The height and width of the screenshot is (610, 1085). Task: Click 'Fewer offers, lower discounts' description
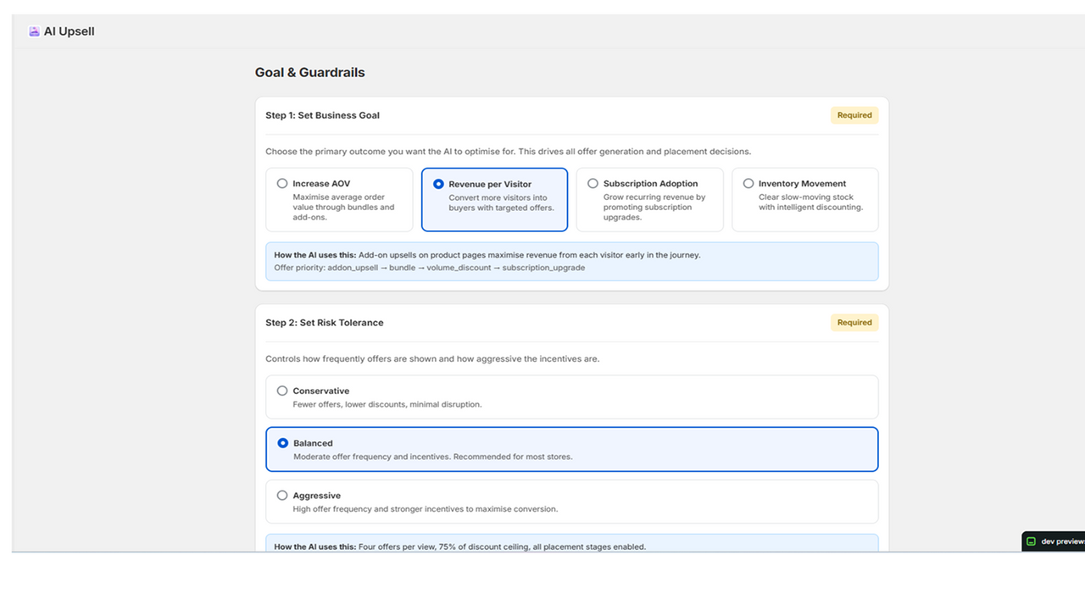tap(387, 405)
